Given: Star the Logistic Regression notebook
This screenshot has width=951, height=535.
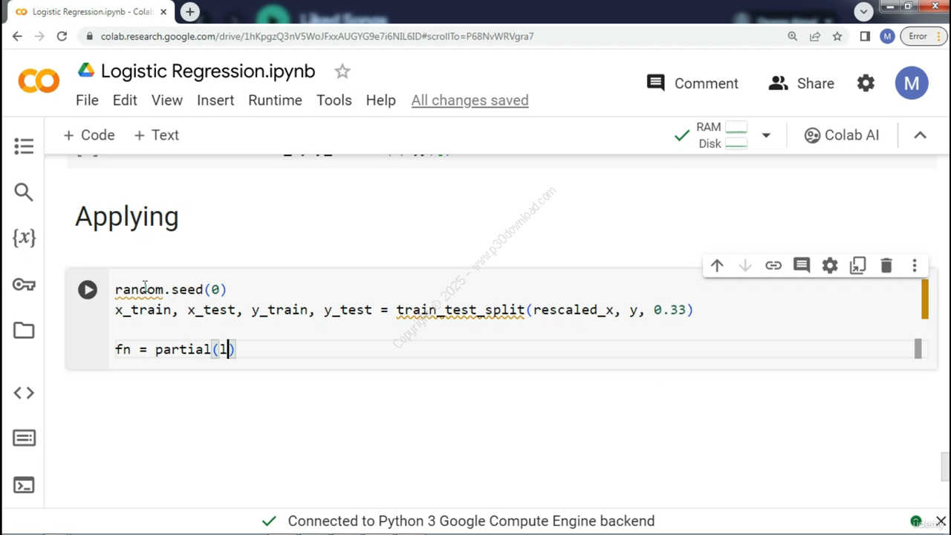Looking at the screenshot, I should tap(342, 71).
